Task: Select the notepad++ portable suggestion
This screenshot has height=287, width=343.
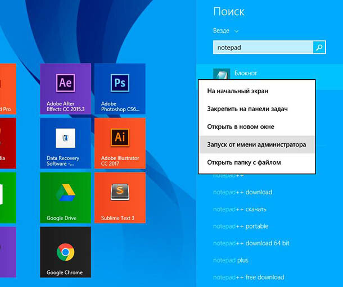Action: (241, 226)
